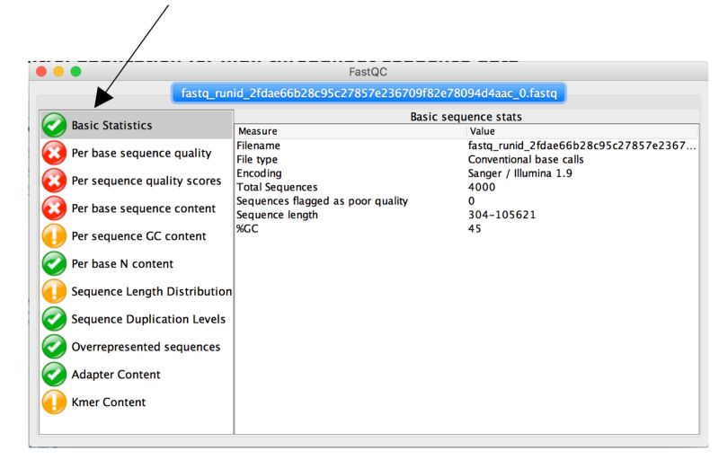719x460 pixels.
Task: Open Sequence Duplication Levels module
Action: click(137, 319)
